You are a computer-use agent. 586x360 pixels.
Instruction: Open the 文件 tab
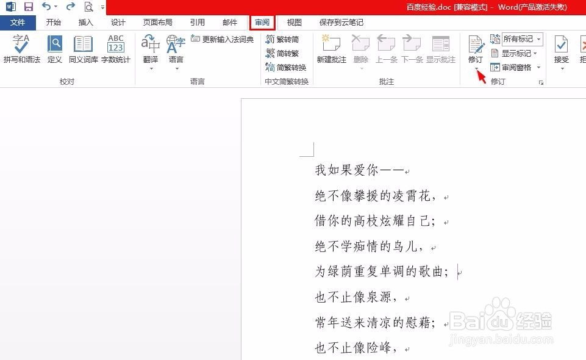18,23
